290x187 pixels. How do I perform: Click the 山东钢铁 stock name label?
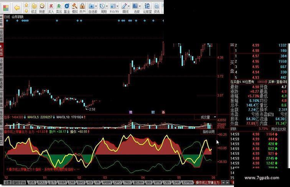click(x=18, y=17)
